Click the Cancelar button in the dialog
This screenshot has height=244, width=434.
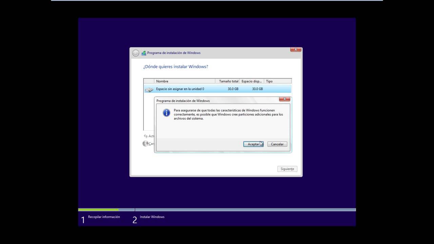277,144
